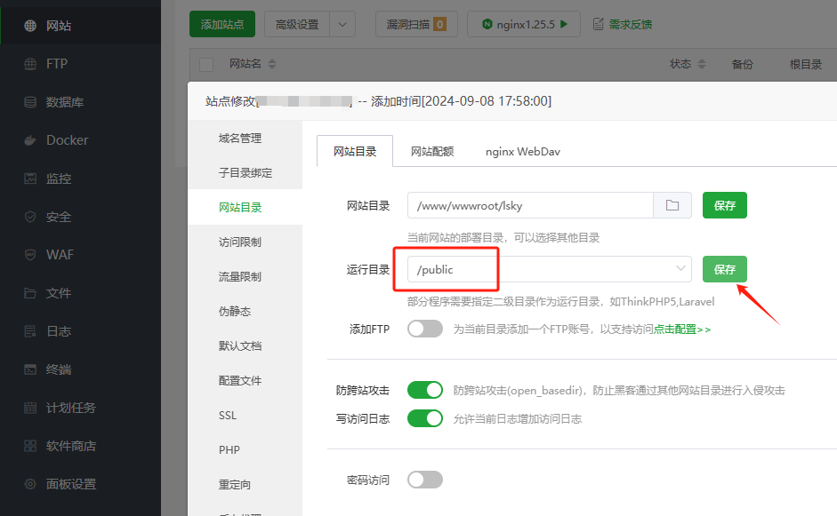
Task: Select 子目录绑定 in the dialog menu
Action: (245, 172)
